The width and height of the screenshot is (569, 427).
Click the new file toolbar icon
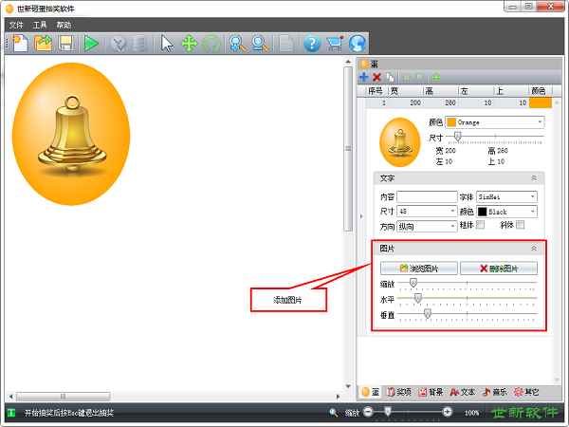21,44
